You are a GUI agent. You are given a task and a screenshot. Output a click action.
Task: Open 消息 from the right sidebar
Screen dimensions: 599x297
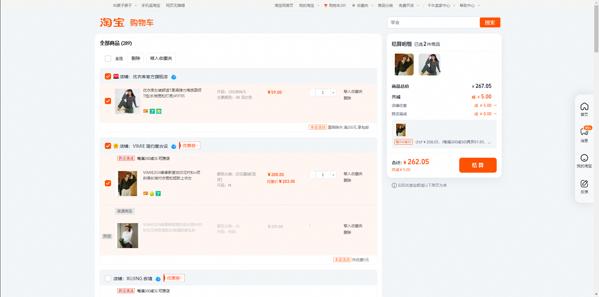click(584, 135)
